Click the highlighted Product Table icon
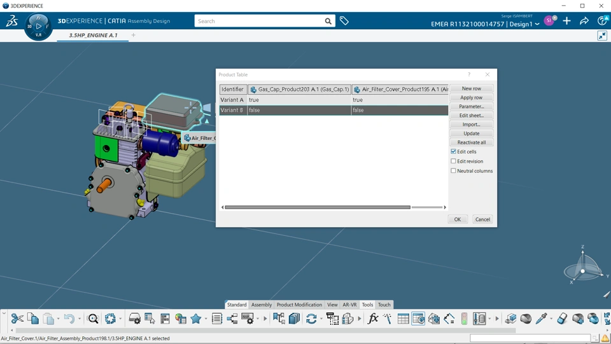This screenshot has height=344, width=611. coord(418,319)
